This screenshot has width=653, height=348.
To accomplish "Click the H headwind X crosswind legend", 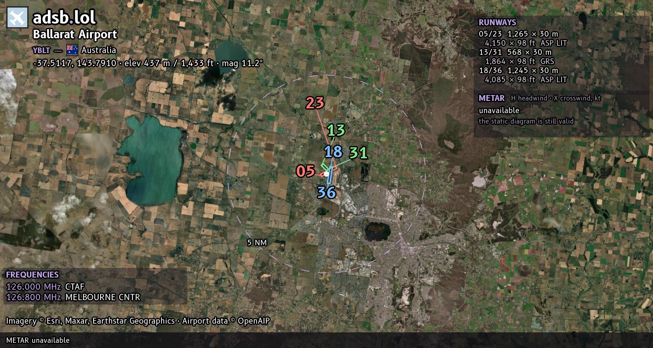I will pyautogui.click(x=556, y=98).
